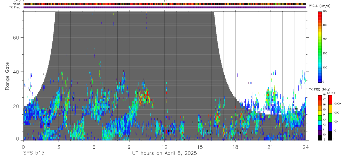Click the x-axis hour label 6
The width and height of the screenshot is (344, 159).
[x=94, y=147]
